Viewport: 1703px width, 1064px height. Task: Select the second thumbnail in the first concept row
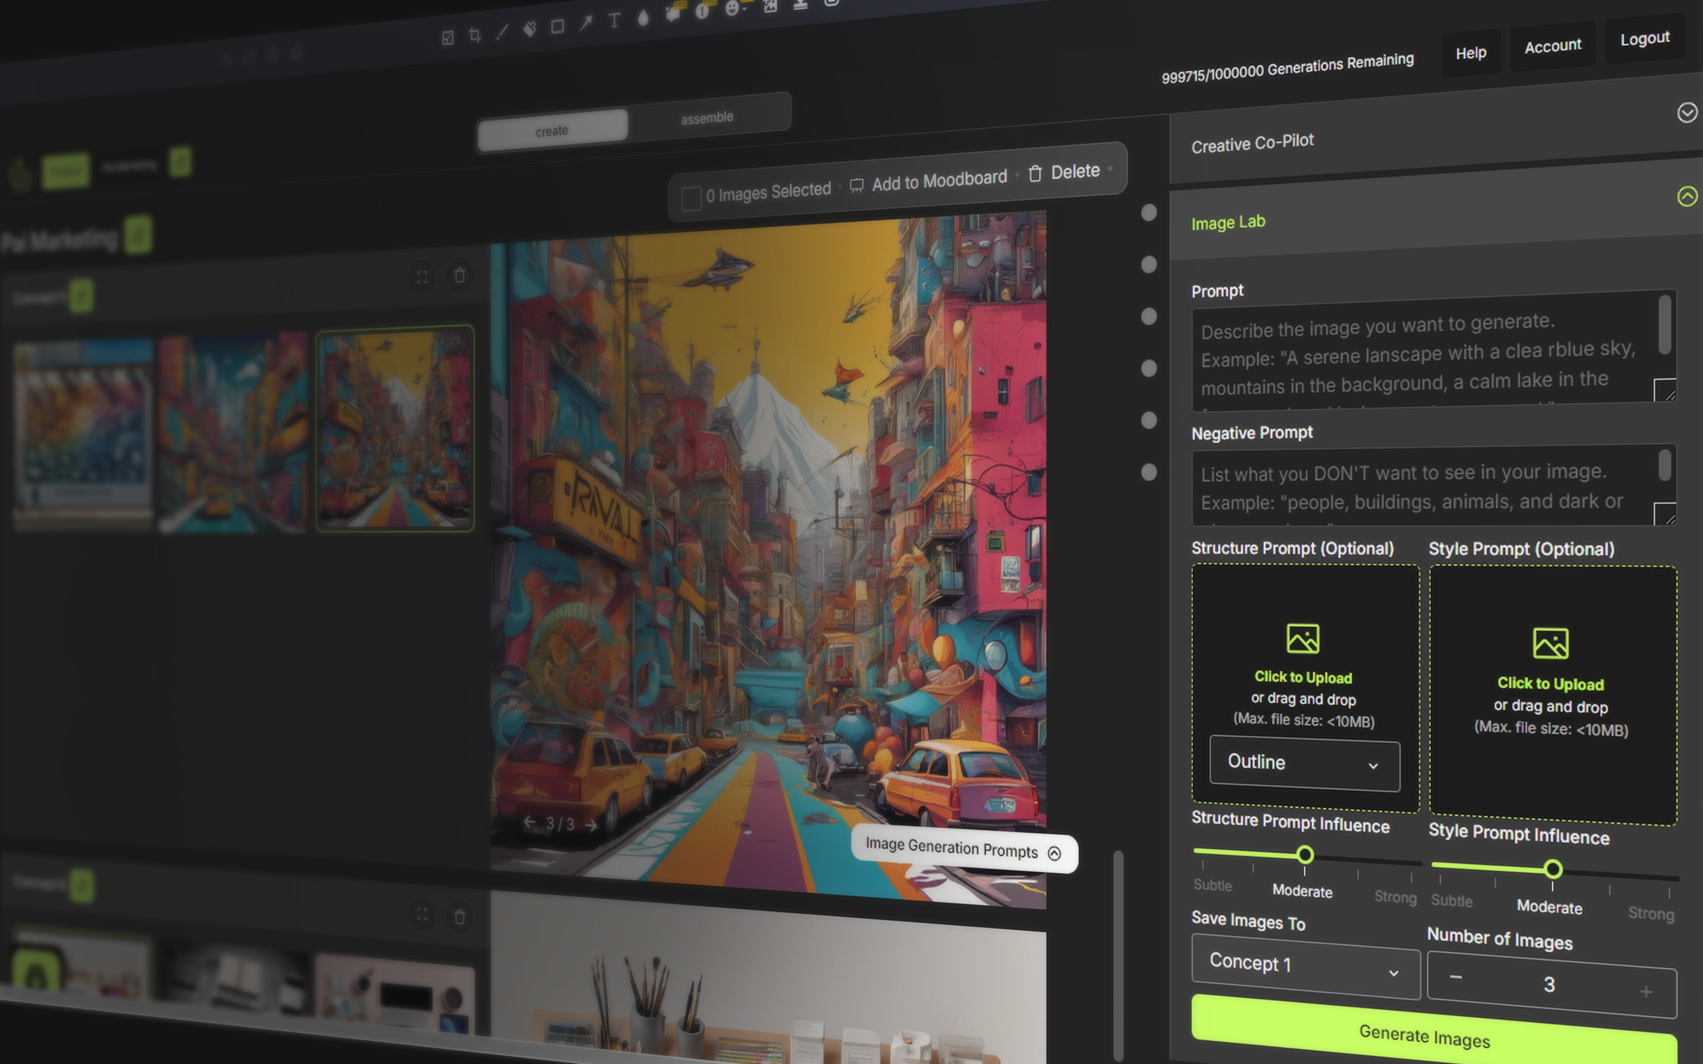point(233,432)
